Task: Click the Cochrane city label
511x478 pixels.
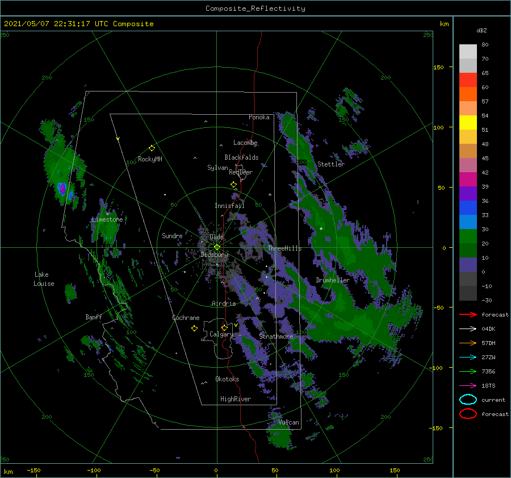Action: 186,318
